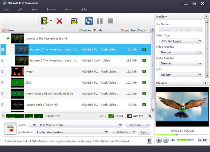Click the CUDA GPU acceleration button
Image resolution: width=210 pixels, height=152 pixels.
[117, 116]
